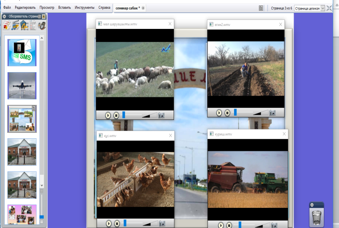
Task: Click the browser scroll down arrow
Action: click(42, 185)
